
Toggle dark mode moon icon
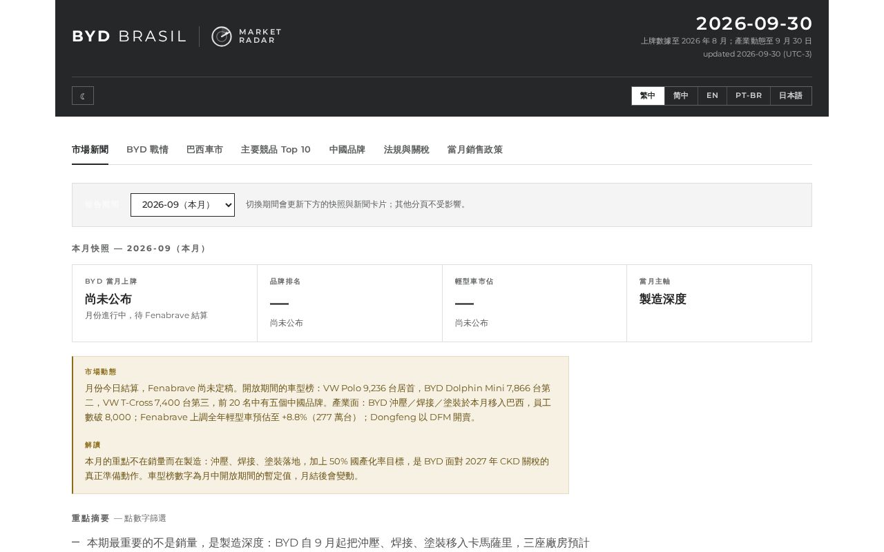(x=83, y=96)
